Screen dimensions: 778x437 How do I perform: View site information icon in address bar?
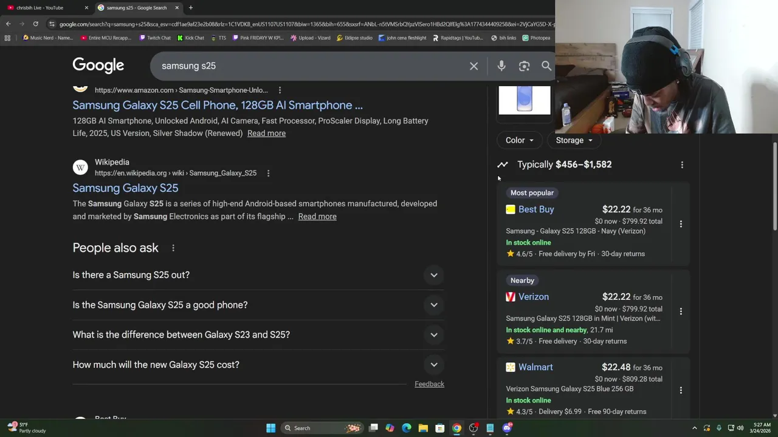52,24
